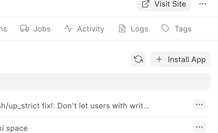Screen dimensions: 218x133
Task: Click the refresh apps icon button
Action: point(138,59)
